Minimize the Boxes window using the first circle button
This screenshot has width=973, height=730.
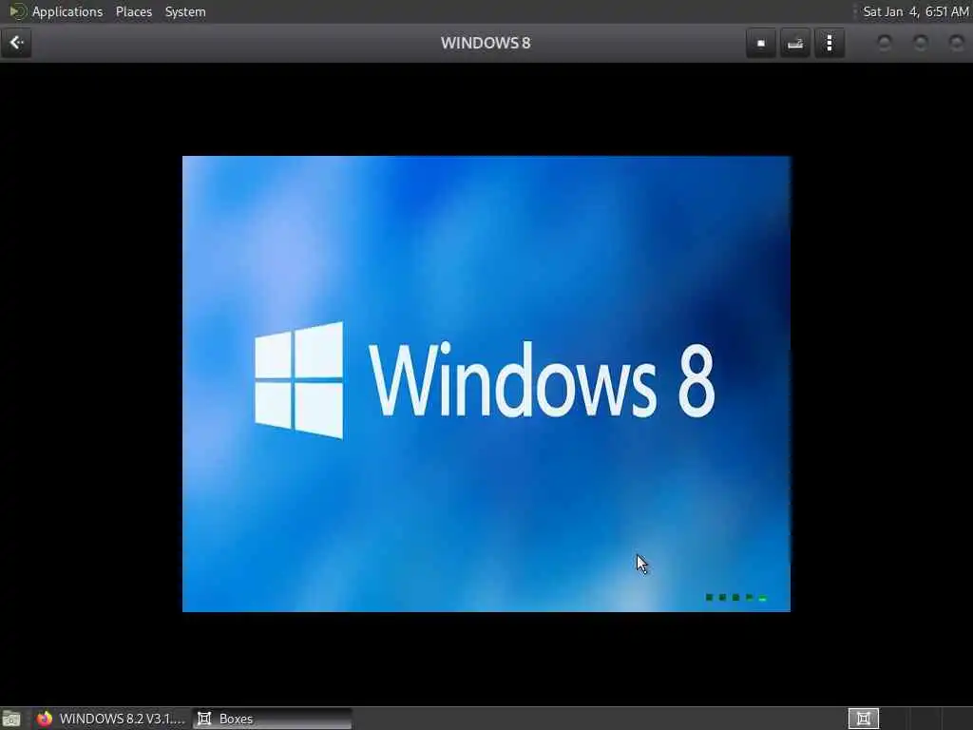tap(885, 43)
